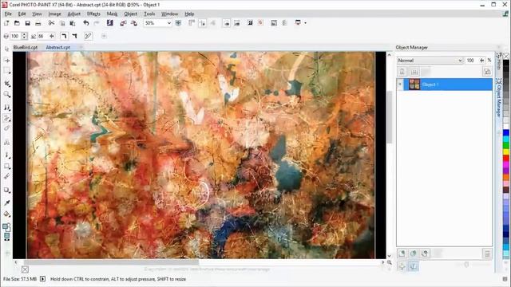
Task: Select the Zoom magnifier tool in the toolbox
Action: click(x=7, y=95)
